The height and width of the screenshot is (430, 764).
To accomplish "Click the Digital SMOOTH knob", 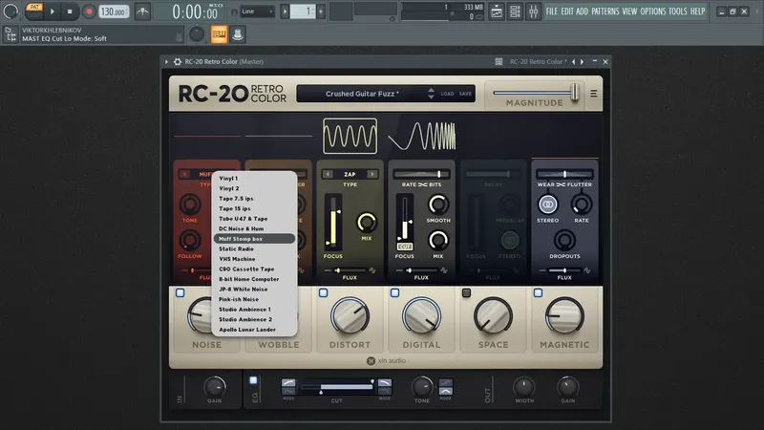I will pos(438,204).
